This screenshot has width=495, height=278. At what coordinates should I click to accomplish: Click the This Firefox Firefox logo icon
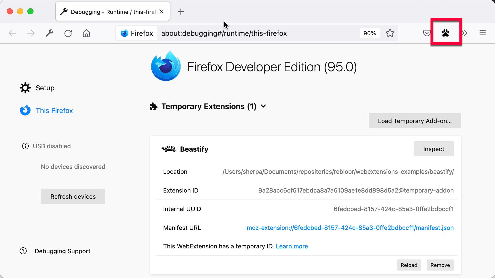pyautogui.click(x=26, y=110)
